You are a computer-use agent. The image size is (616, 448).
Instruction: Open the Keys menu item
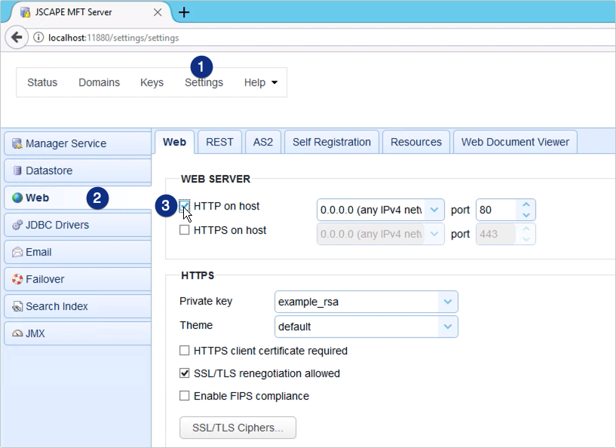tap(152, 82)
